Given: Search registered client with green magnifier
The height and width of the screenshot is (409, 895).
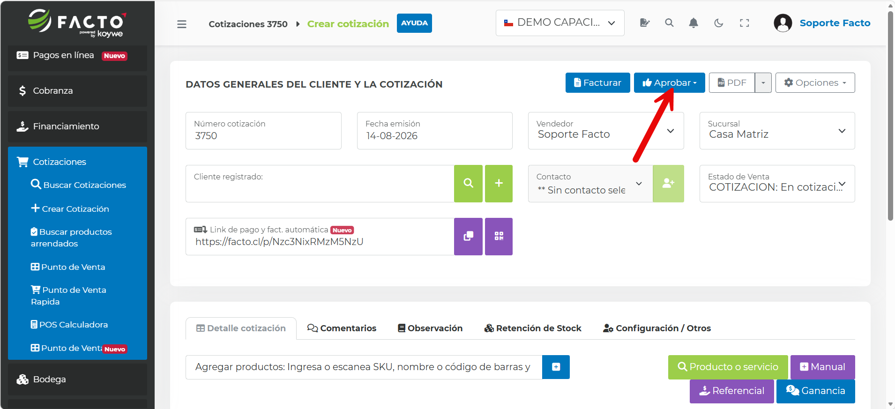Looking at the screenshot, I should (x=468, y=184).
